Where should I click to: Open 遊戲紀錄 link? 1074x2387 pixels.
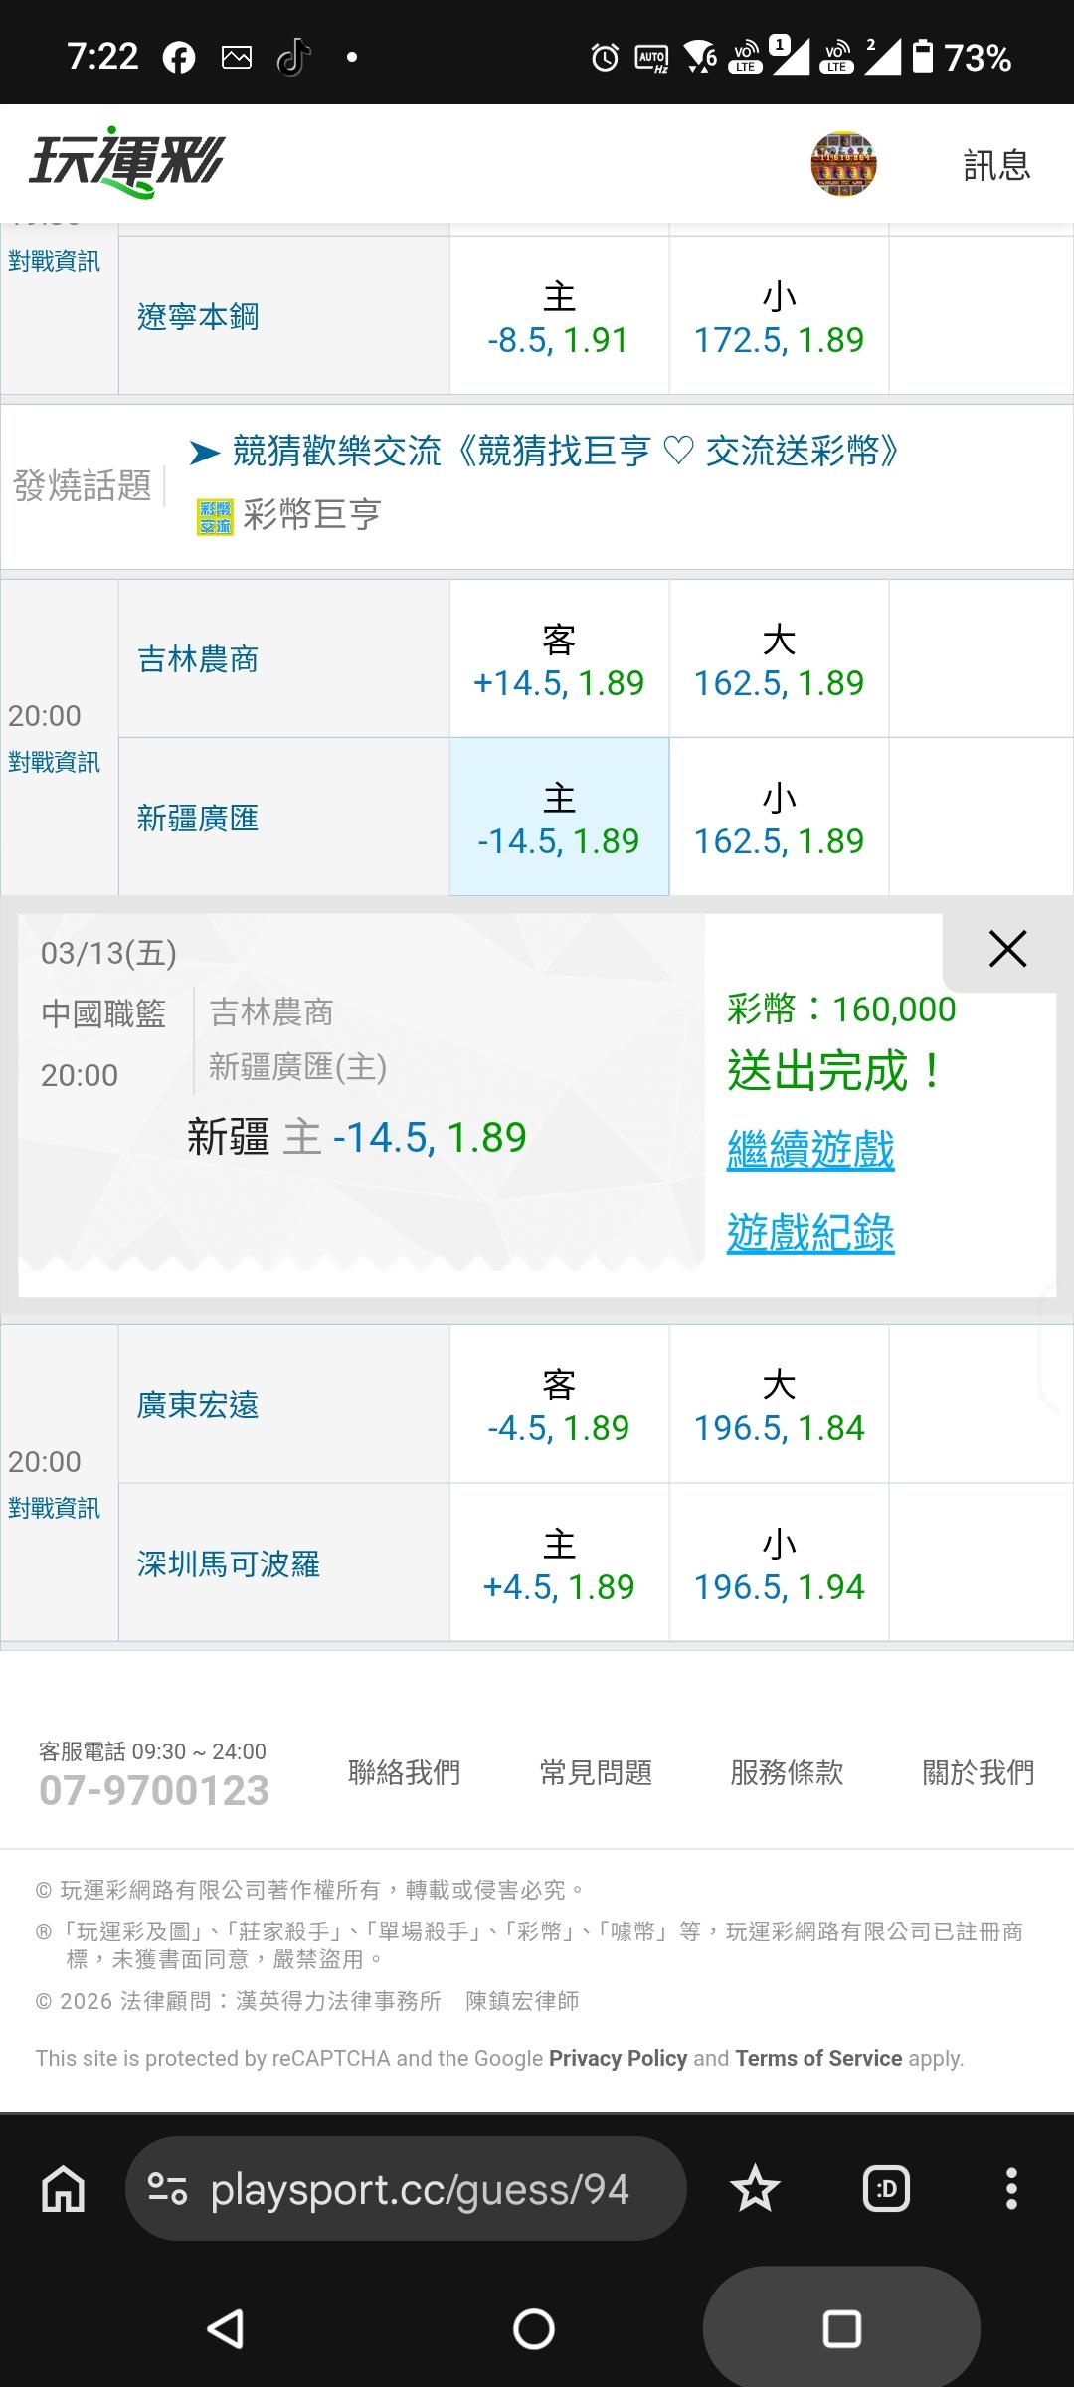pos(810,1233)
